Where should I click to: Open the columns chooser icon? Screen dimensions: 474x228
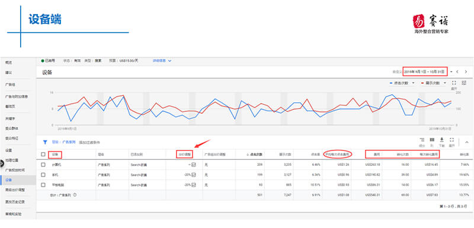433,140
